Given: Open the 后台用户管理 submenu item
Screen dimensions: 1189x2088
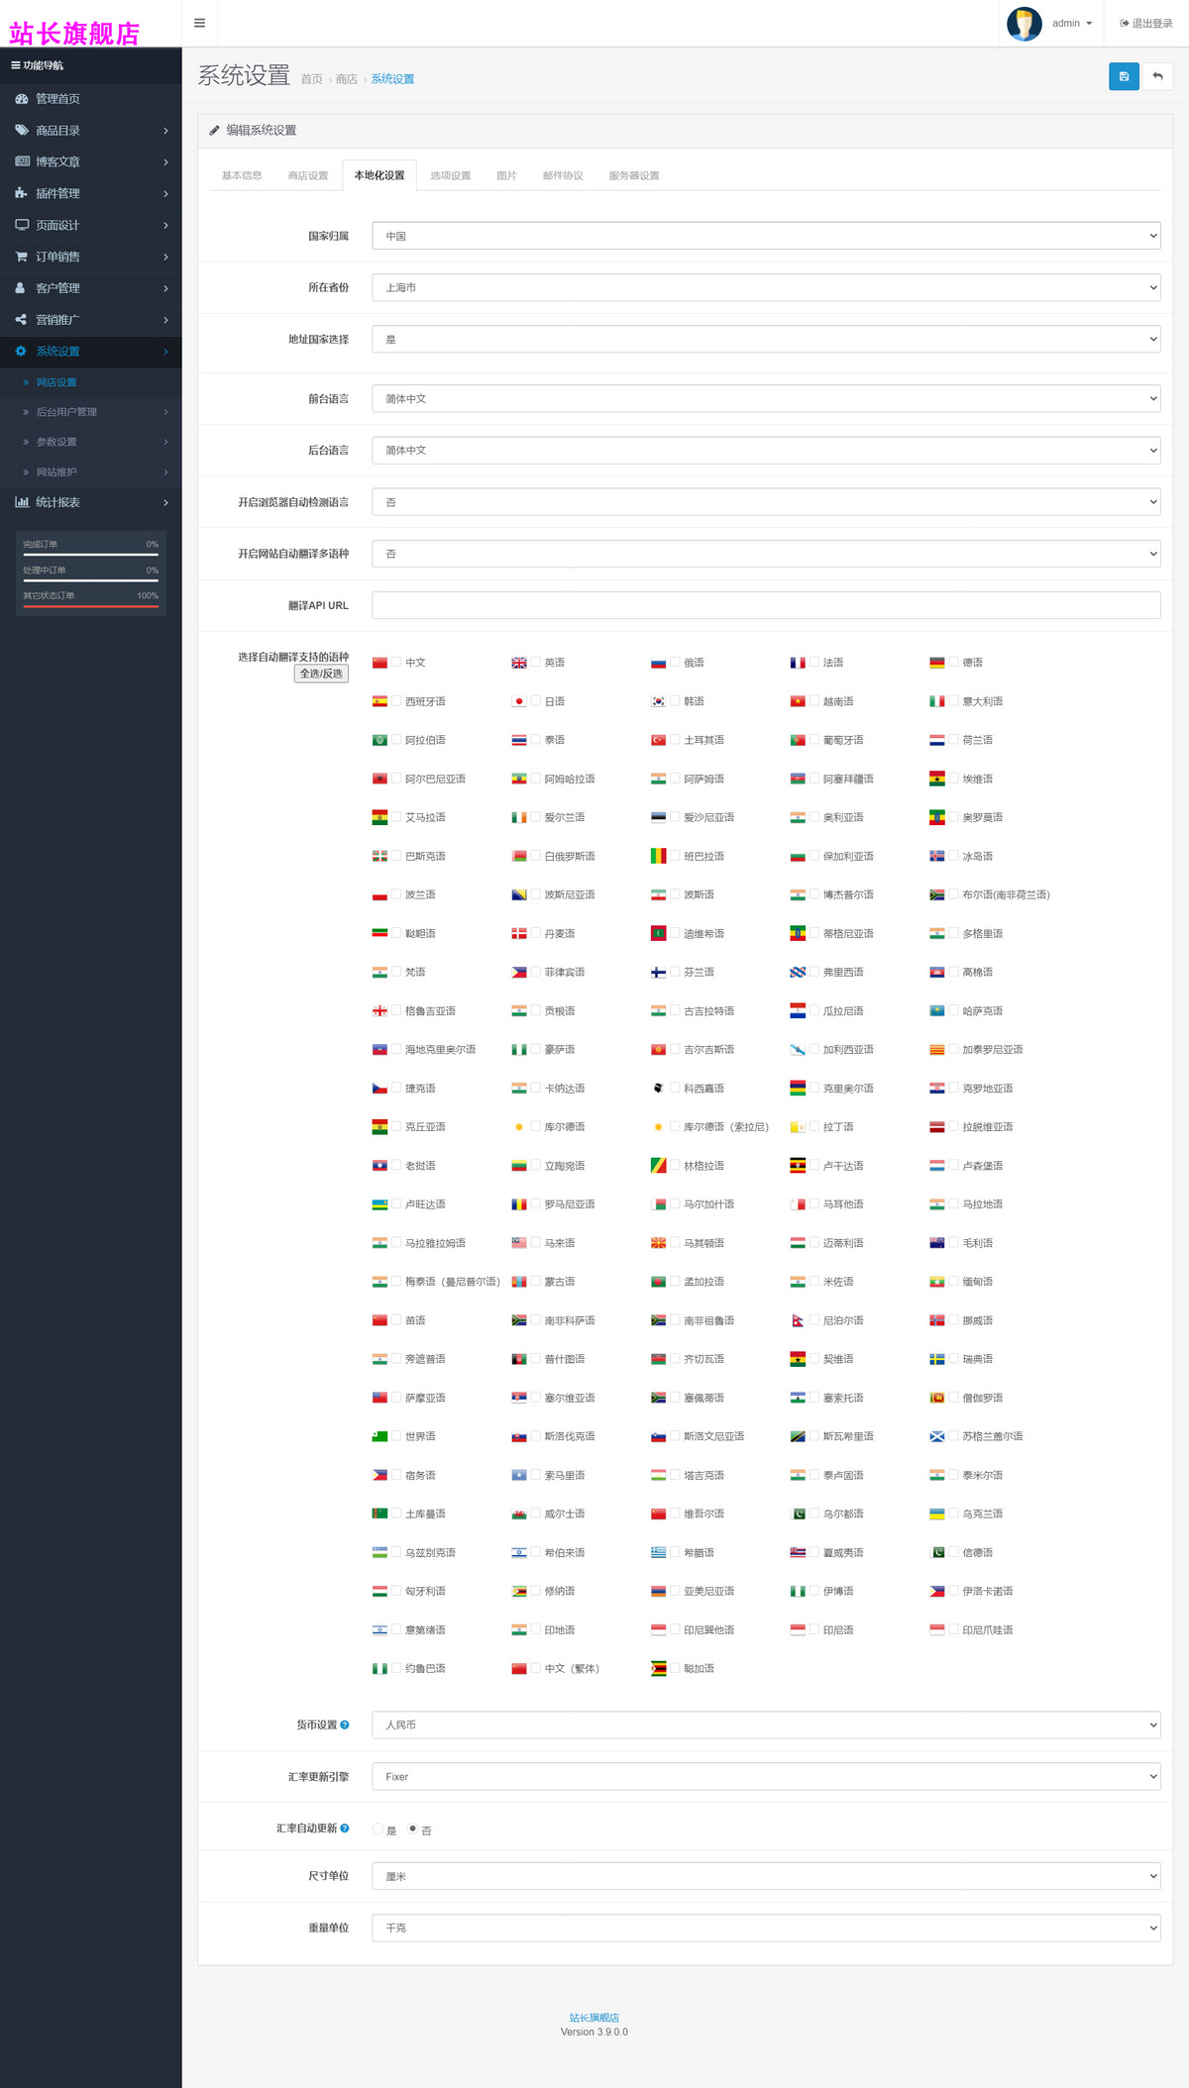Looking at the screenshot, I should coord(91,412).
